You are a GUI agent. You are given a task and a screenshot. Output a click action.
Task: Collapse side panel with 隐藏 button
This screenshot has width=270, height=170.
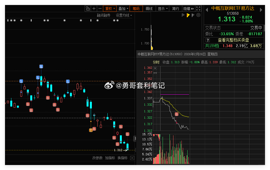tap(188, 9)
